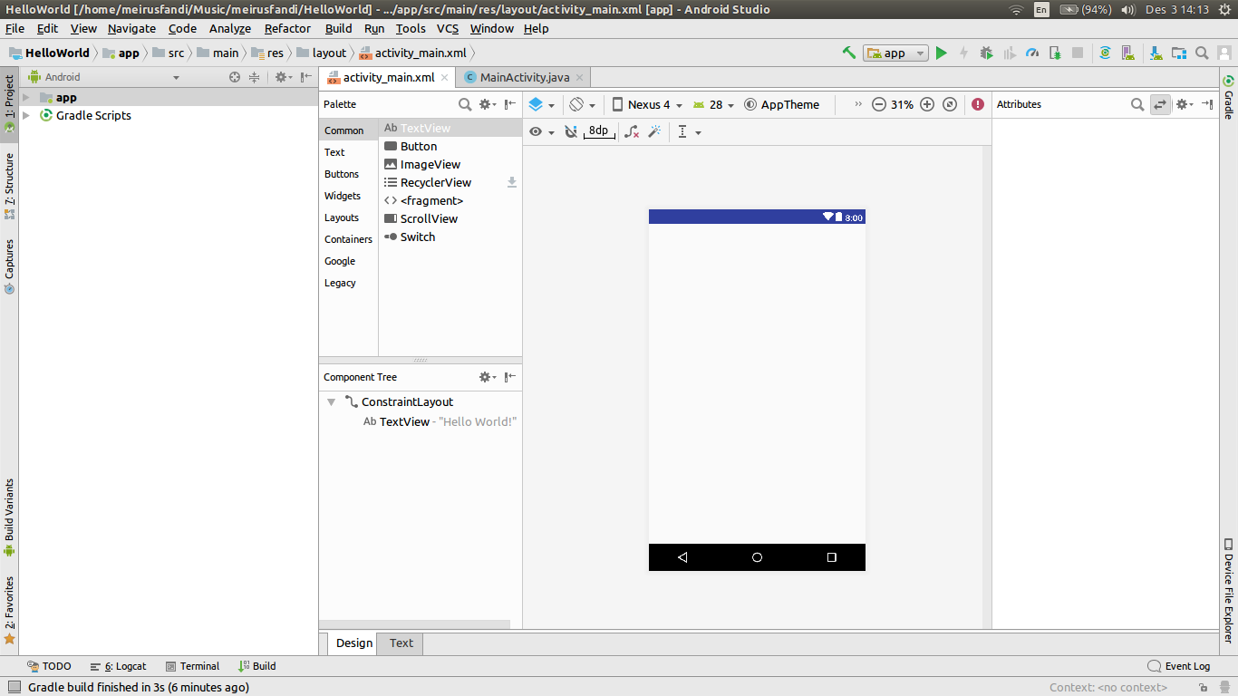Click the Infer Constraints magic wand
The height and width of the screenshot is (696, 1238).
[x=654, y=131]
